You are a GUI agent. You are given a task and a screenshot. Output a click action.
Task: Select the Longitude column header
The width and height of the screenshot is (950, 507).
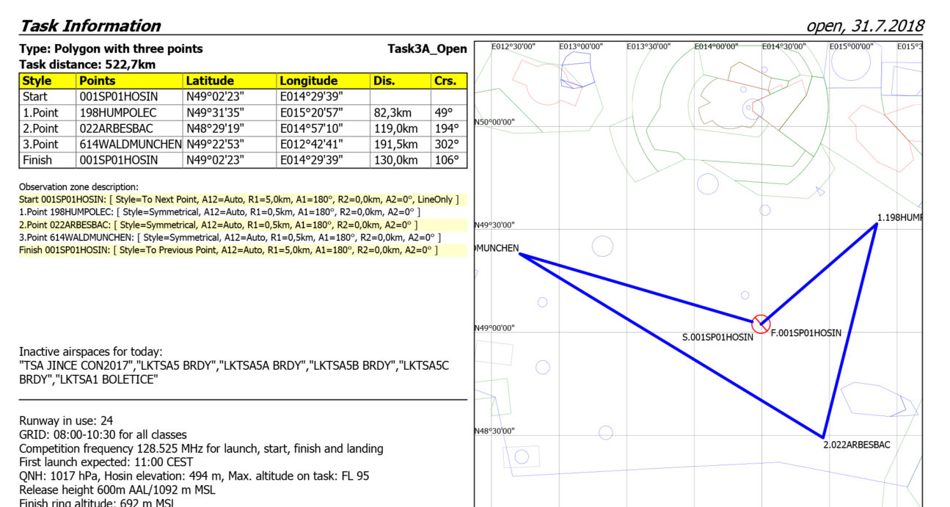(x=308, y=81)
